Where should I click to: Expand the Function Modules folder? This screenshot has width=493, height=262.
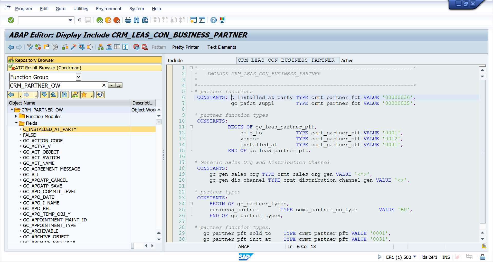(x=16, y=116)
